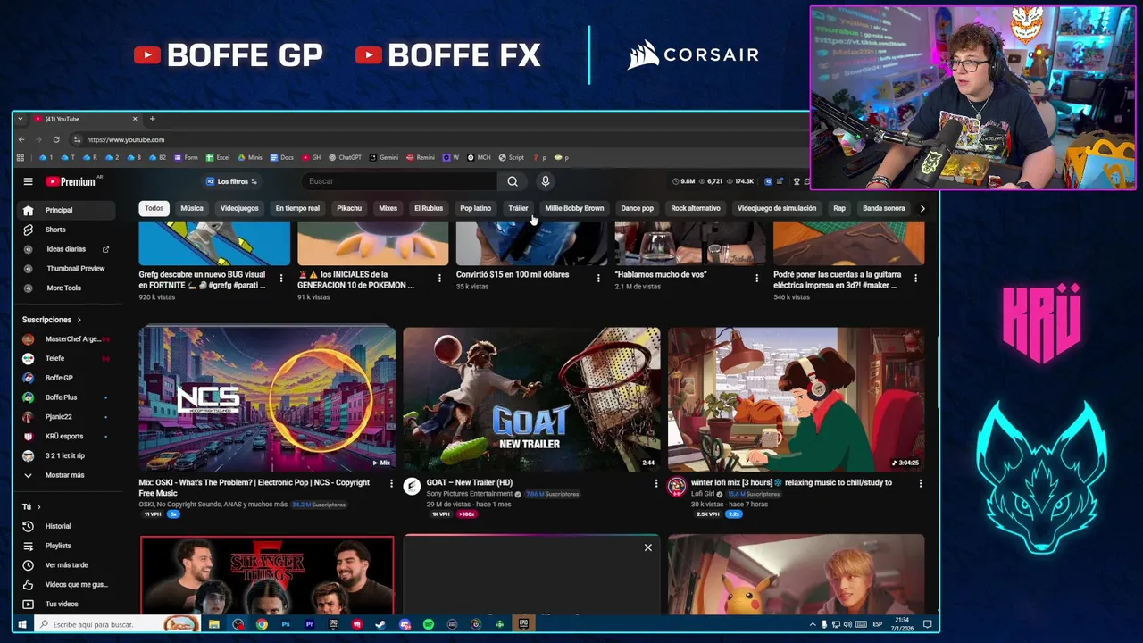This screenshot has height=643, width=1143.
Task: Open taskbar volume icon
Action: pyautogui.click(x=847, y=624)
